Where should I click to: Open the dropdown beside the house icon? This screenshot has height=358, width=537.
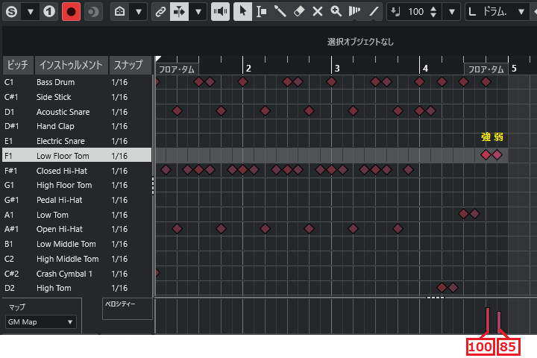139,12
